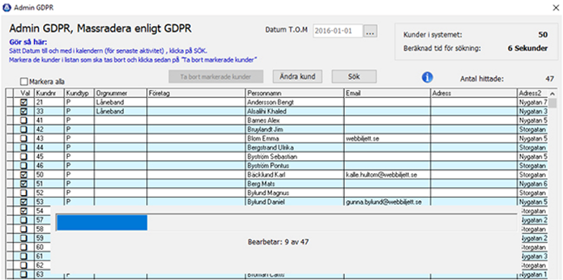Screen dimensions: 563x280
Task: Click the email gunna.bylund@webbiljett.se
Action: 387,202
